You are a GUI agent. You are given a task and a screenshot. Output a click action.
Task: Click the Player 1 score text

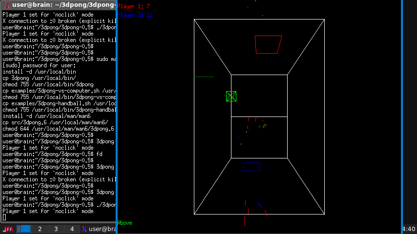[x=134, y=7]
